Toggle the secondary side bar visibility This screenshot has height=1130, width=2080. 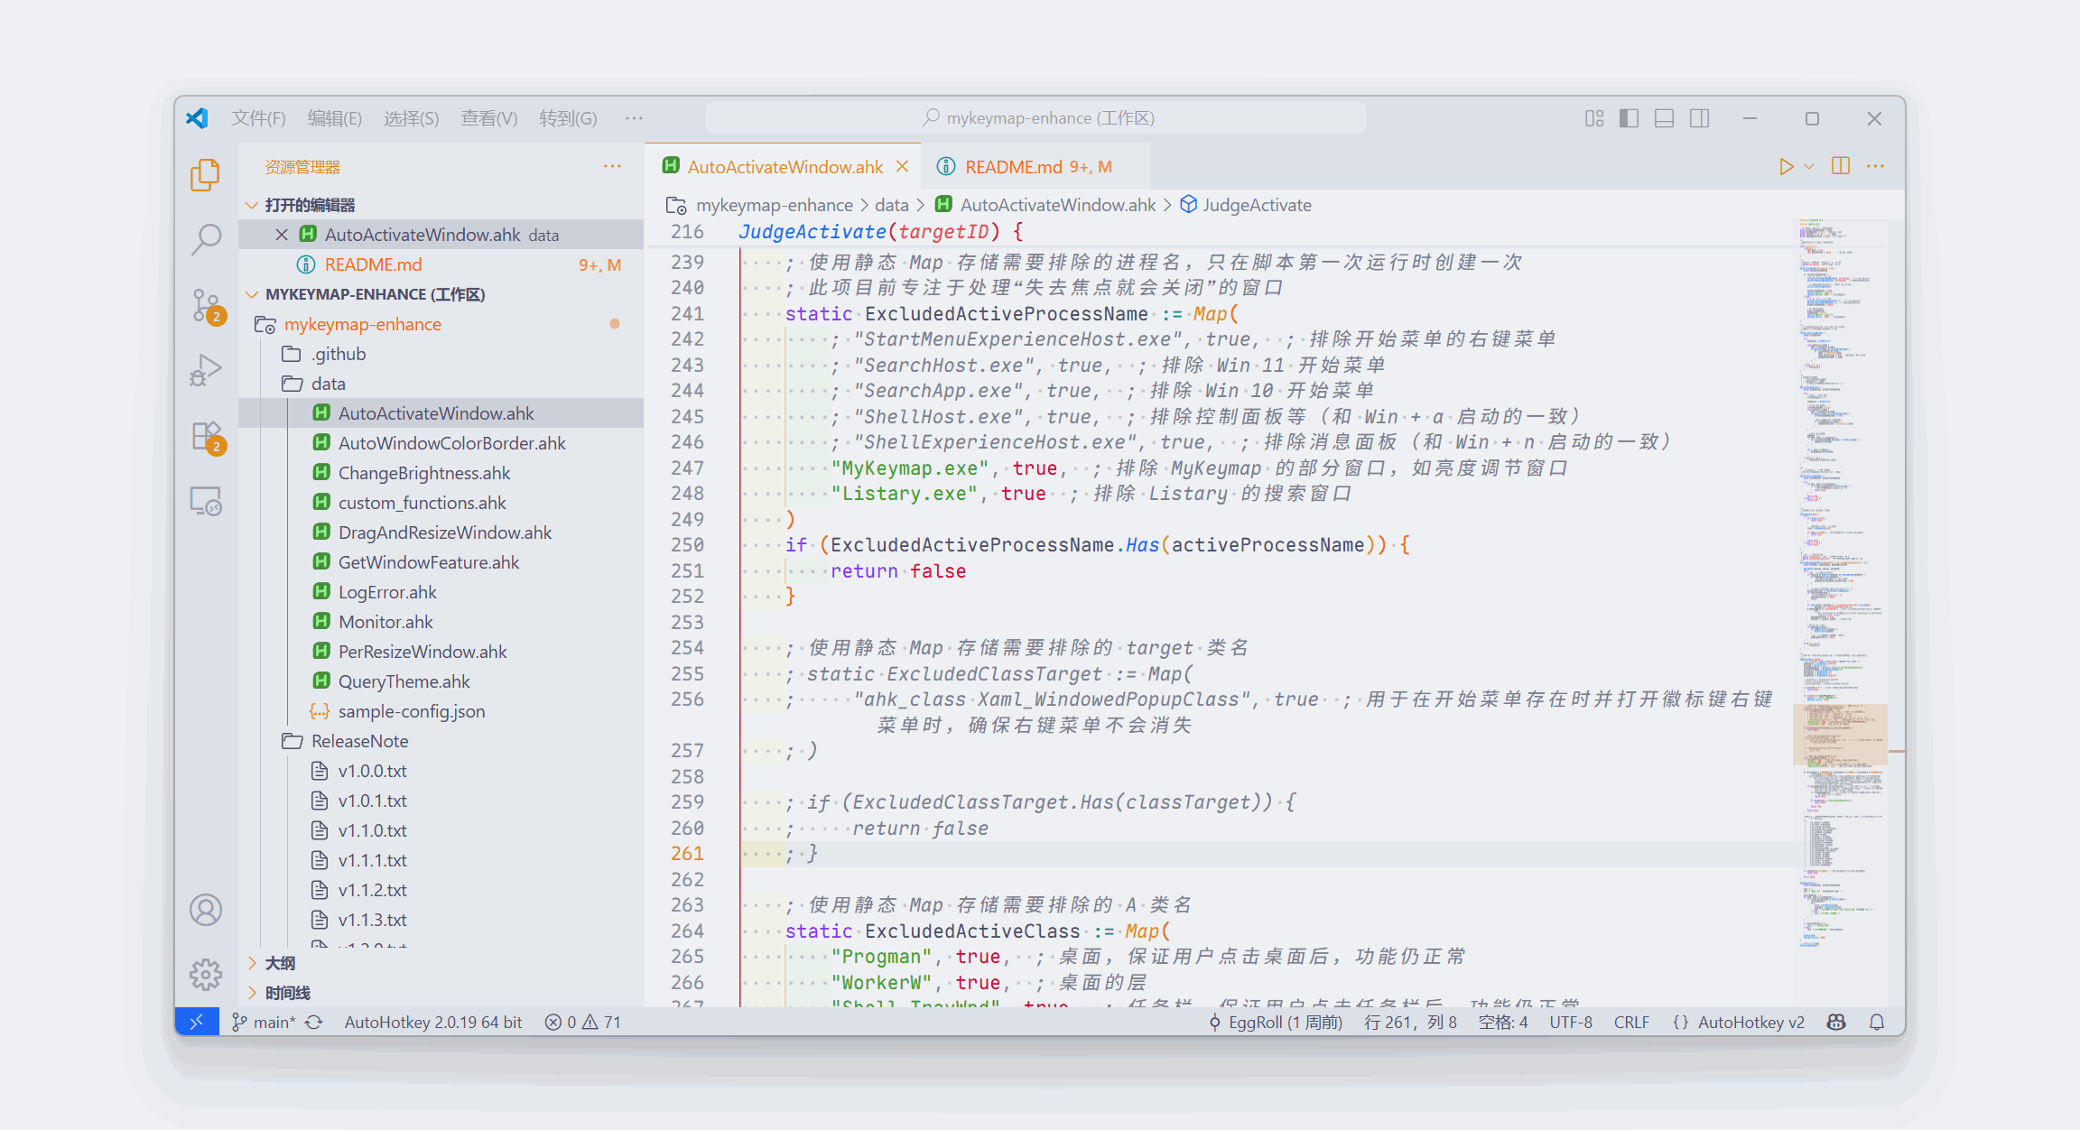(x=1699, y=118)
